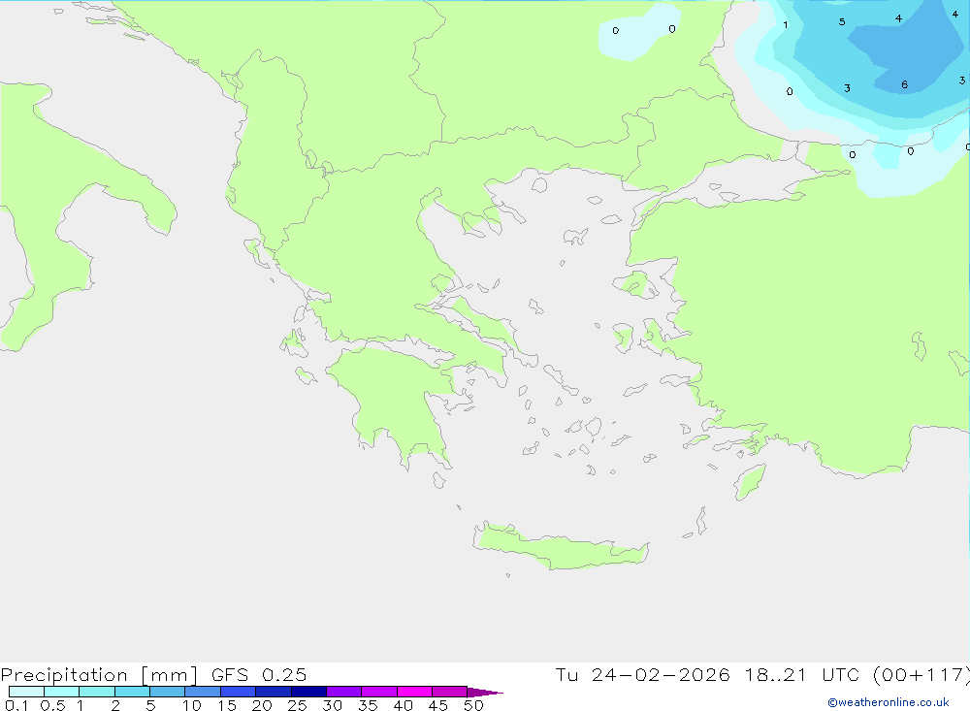This screenshot has width=970, height=711.
Task: Click the '5' precipitation value on the map
Action: [842, 22]
